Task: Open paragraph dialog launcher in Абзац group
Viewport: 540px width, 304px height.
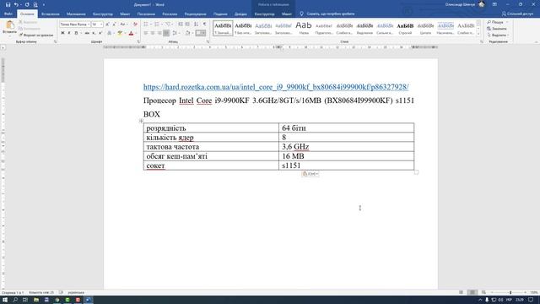Action: pyautogui.click(x=208, y=41)
